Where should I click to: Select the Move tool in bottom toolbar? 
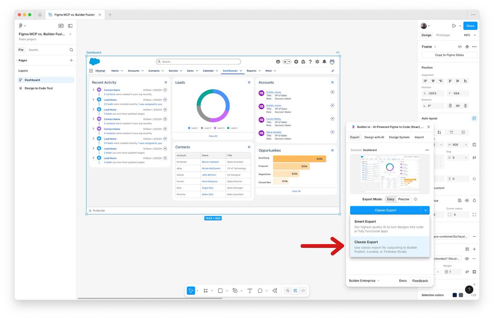191,291
